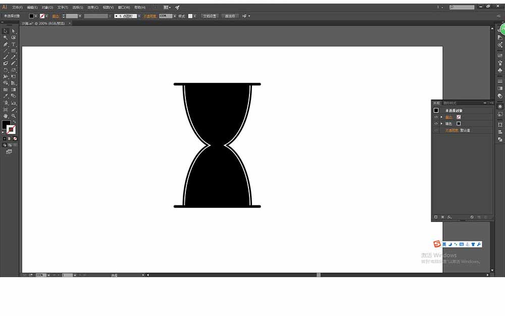Select the Line Segment tool
The image size is (505, 316).
6,51
